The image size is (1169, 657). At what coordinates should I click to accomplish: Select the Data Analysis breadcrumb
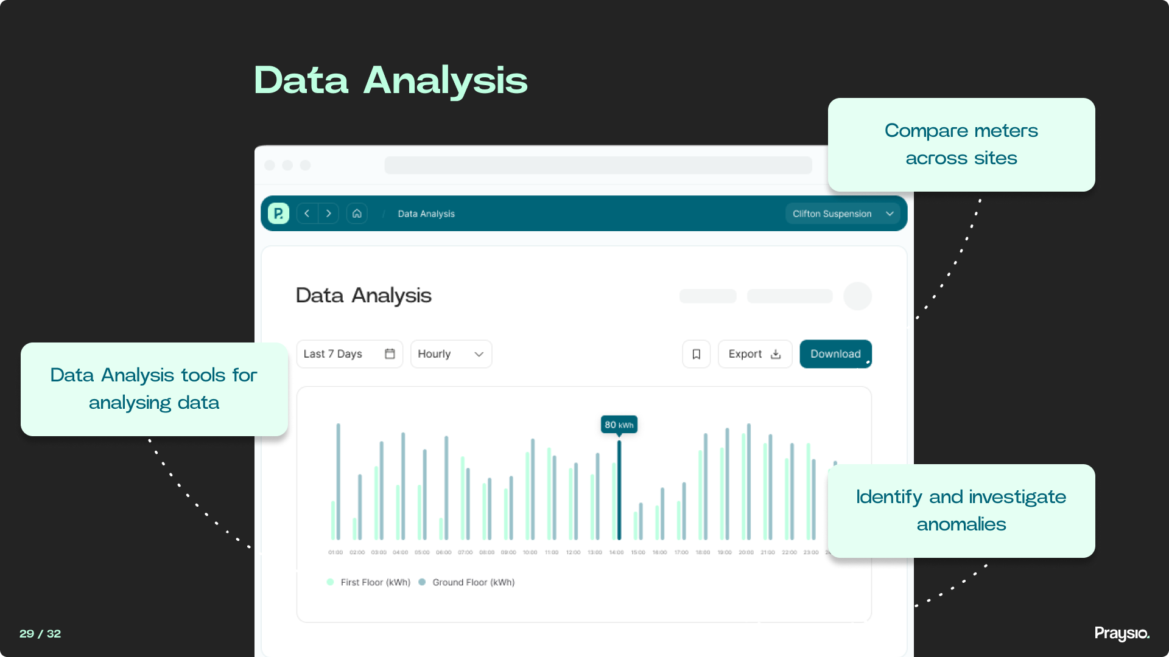coord(426,214)
